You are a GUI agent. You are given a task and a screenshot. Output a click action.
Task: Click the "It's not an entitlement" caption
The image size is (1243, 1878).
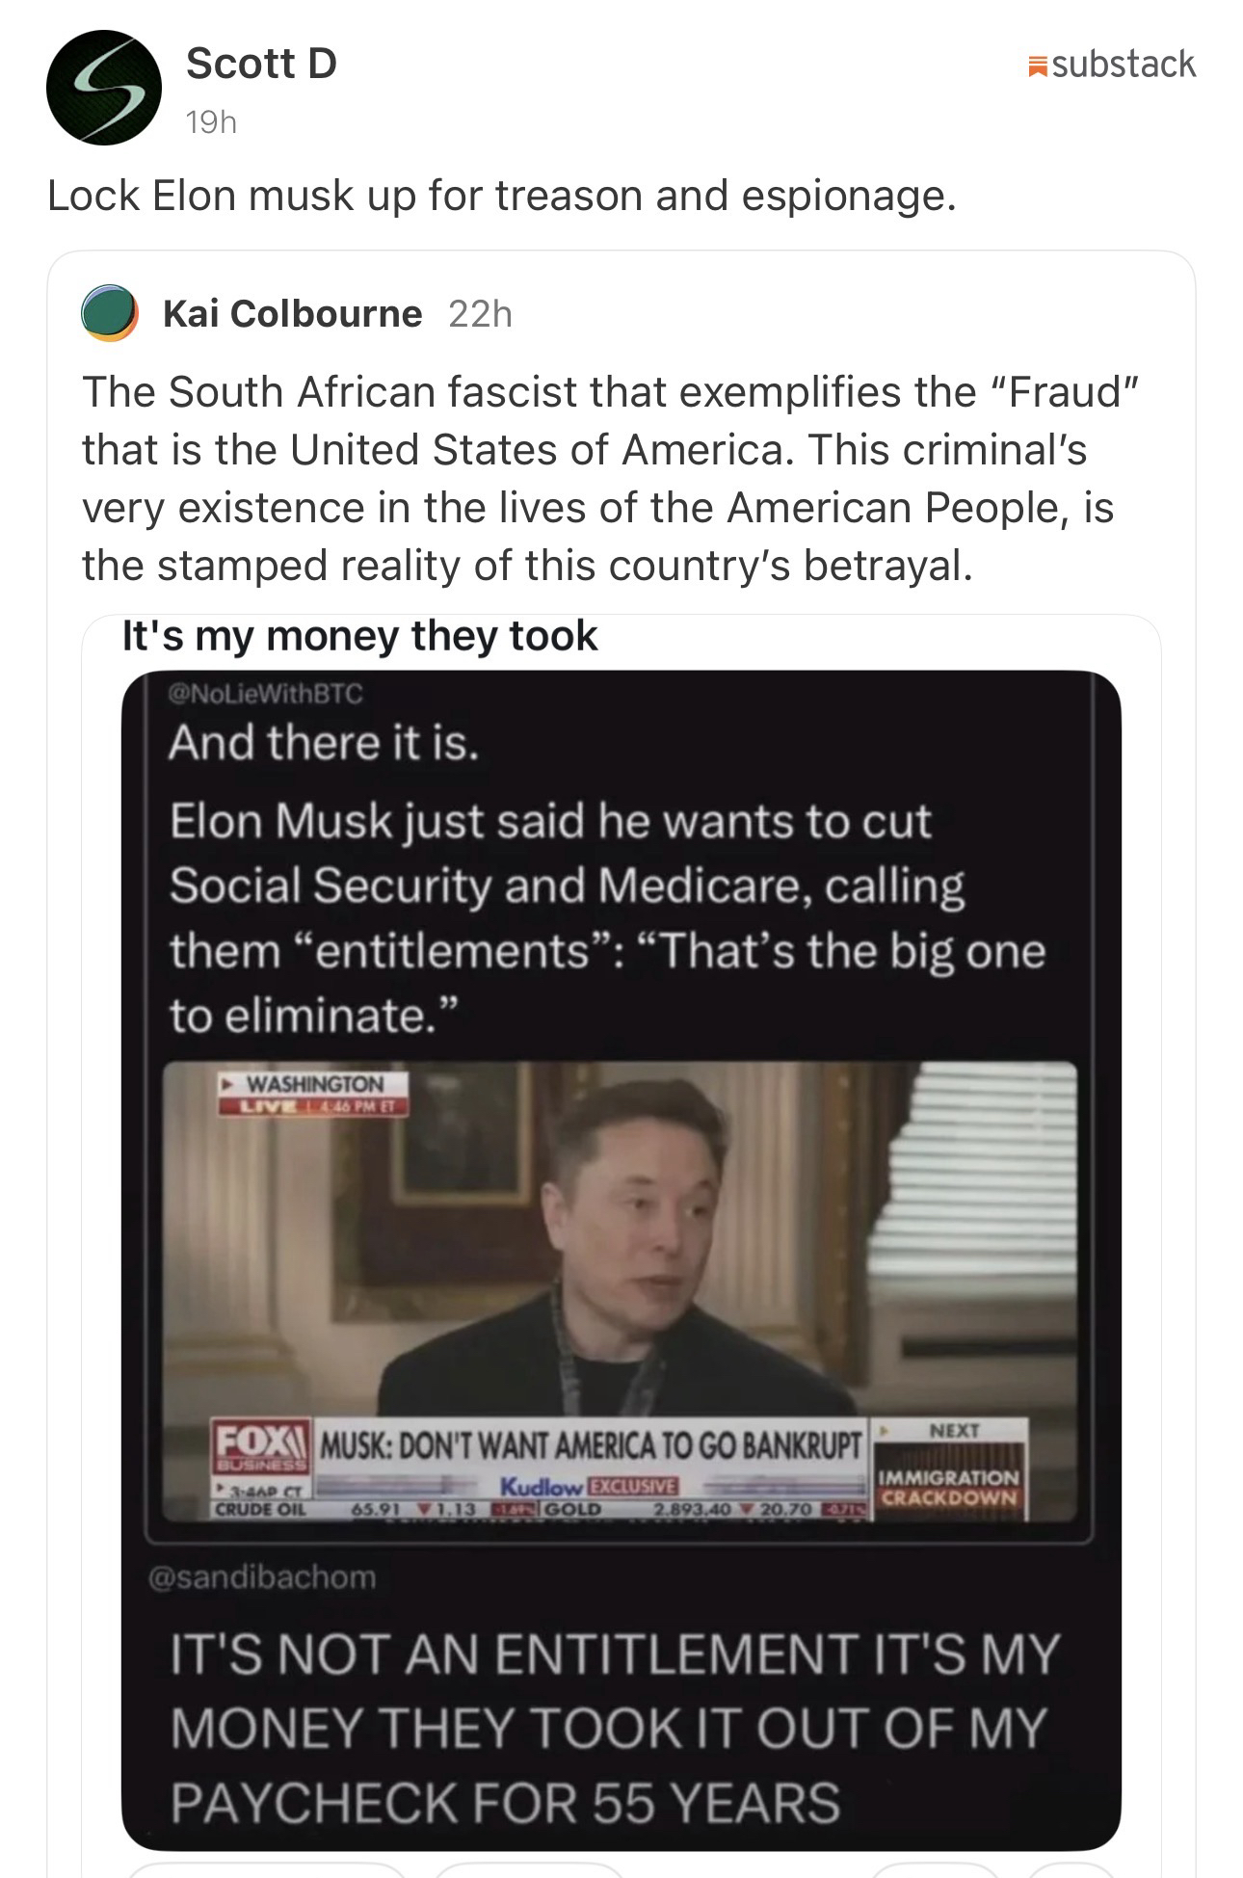[x=614, y=1728]
